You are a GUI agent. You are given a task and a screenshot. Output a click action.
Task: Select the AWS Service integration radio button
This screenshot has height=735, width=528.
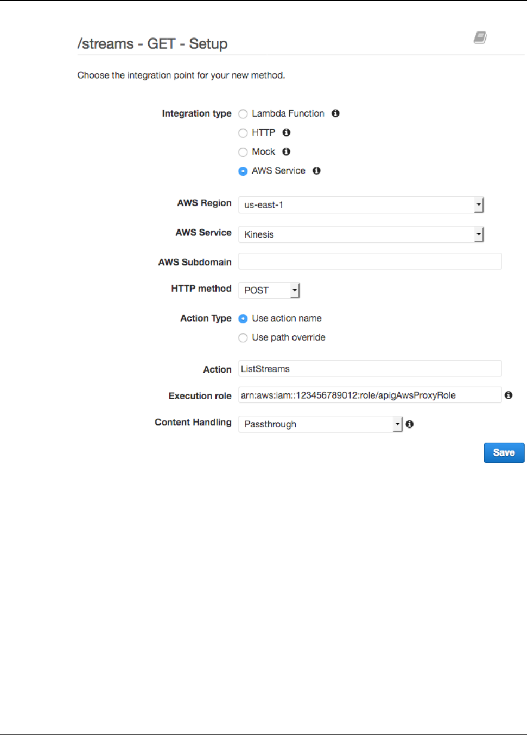point(243,171)
